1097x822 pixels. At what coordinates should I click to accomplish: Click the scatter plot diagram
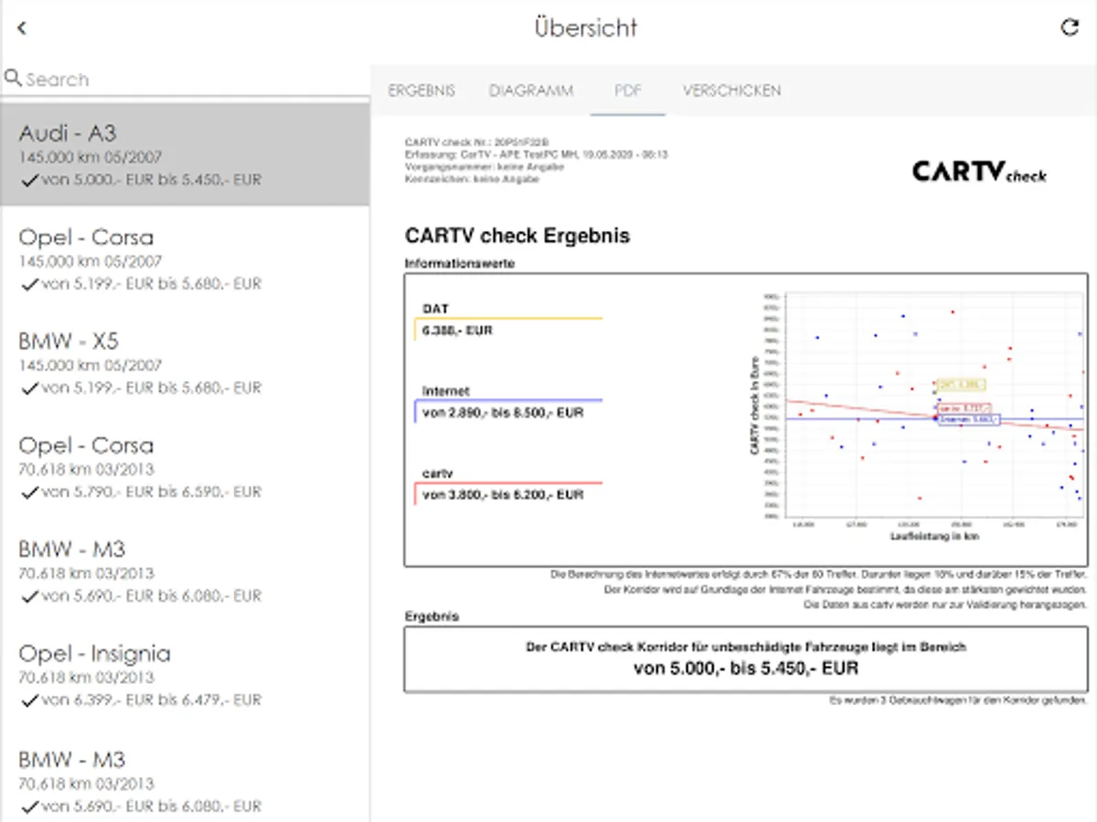point(917,416)
